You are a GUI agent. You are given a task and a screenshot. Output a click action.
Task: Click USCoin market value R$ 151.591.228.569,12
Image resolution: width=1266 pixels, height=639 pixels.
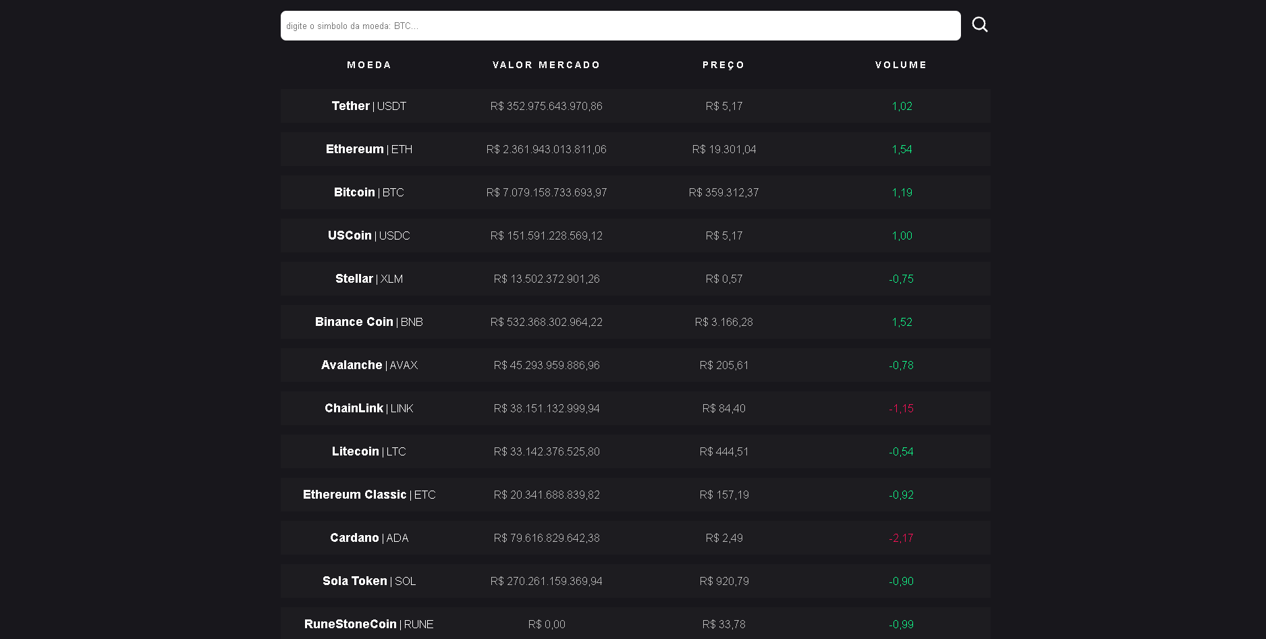point(547,235)
